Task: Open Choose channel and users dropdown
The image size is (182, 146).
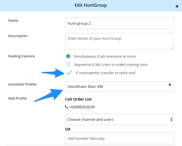Action: pos(119,119)
